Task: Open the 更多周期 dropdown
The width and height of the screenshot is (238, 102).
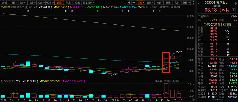Action: [x=89, y=2]
